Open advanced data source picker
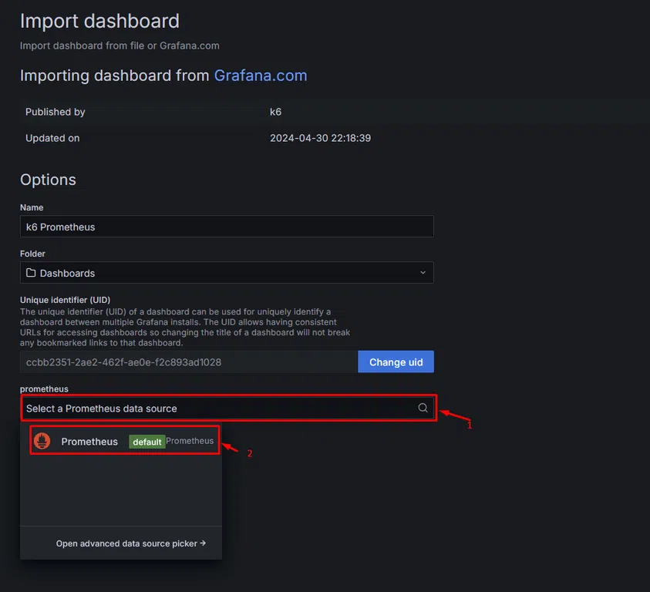The image size is (650, 592). [130, 543]
